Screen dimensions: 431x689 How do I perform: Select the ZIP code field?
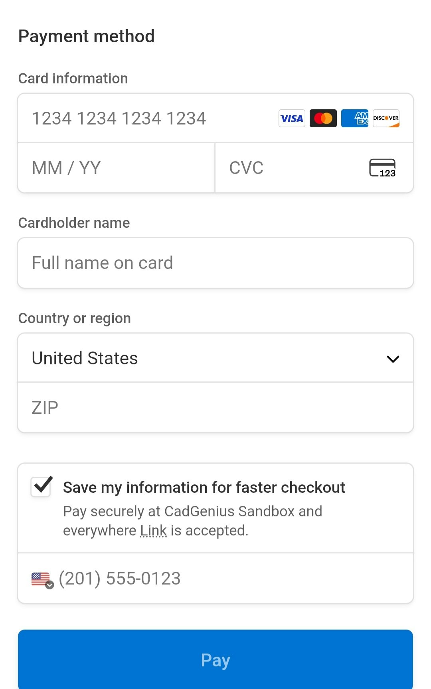(215, 408)
